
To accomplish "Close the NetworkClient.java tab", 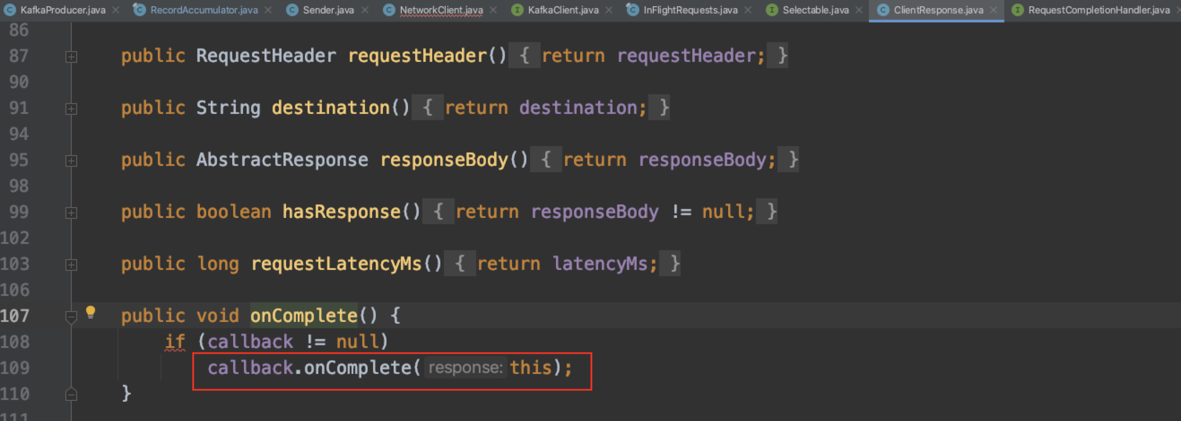I will click(493, 10).
